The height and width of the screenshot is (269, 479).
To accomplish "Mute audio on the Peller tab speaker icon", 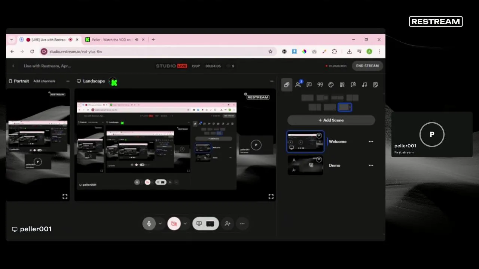I will point(137,40).
